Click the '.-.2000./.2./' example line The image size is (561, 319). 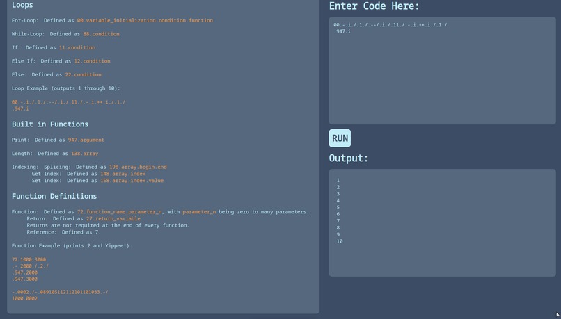click(x=31, y=265)
